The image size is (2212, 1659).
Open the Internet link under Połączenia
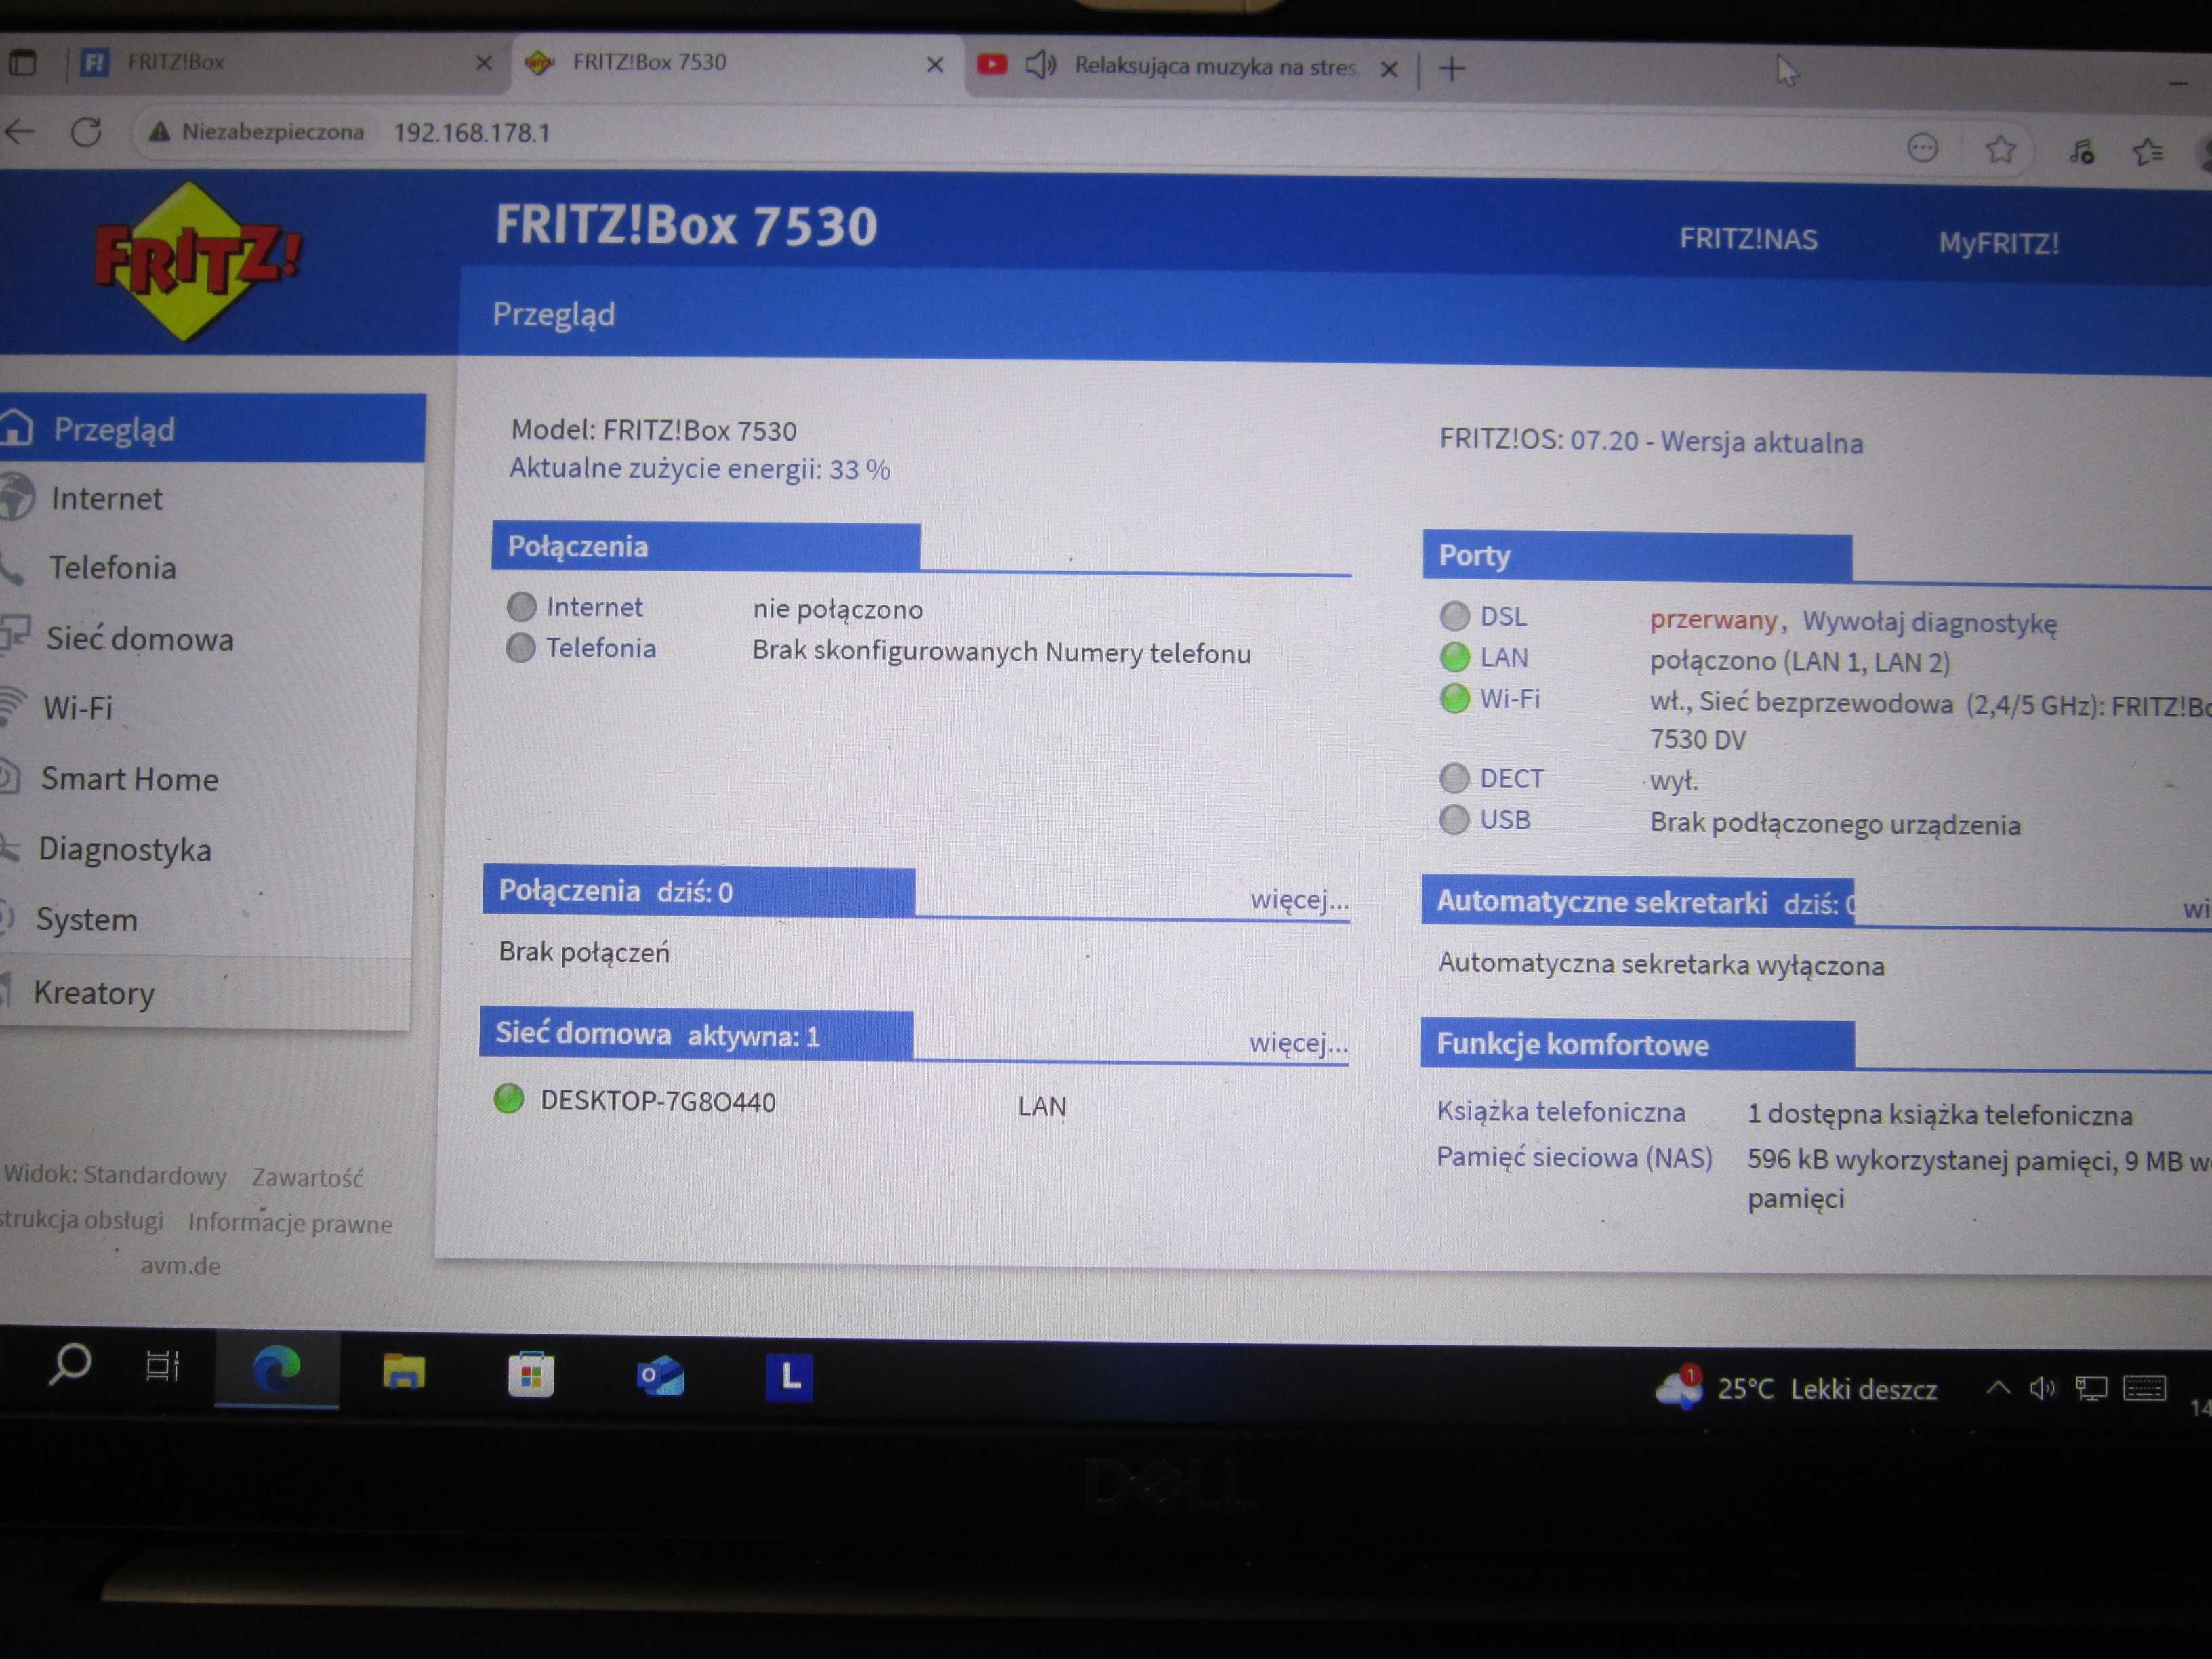[594, 607]
